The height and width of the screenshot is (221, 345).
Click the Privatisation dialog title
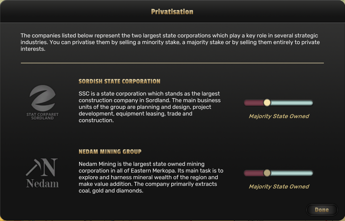(x=172, y=12)
